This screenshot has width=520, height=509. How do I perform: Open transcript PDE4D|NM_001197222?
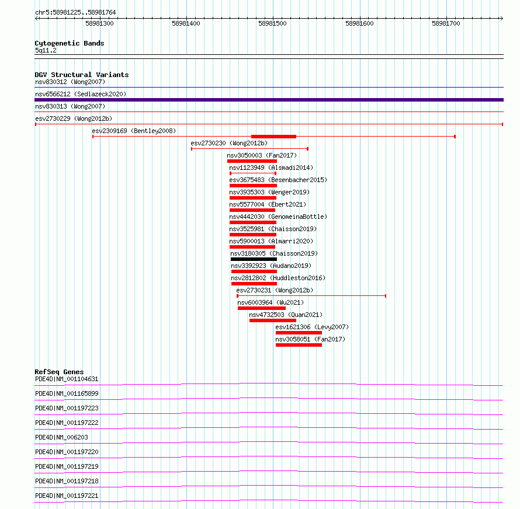(x=67, y=423)
